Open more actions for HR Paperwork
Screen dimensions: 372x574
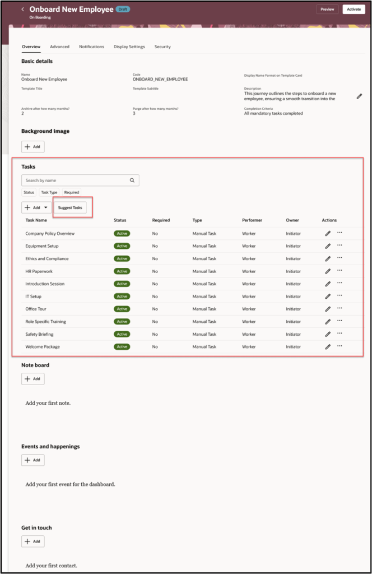[340, 271]
